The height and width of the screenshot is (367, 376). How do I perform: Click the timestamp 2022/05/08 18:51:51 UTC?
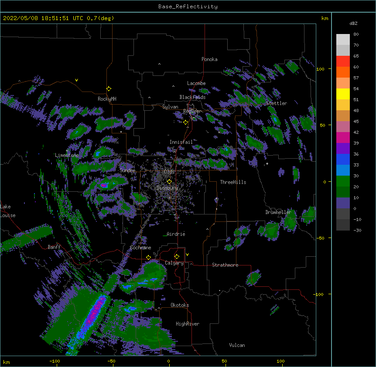tap(43, 18)
